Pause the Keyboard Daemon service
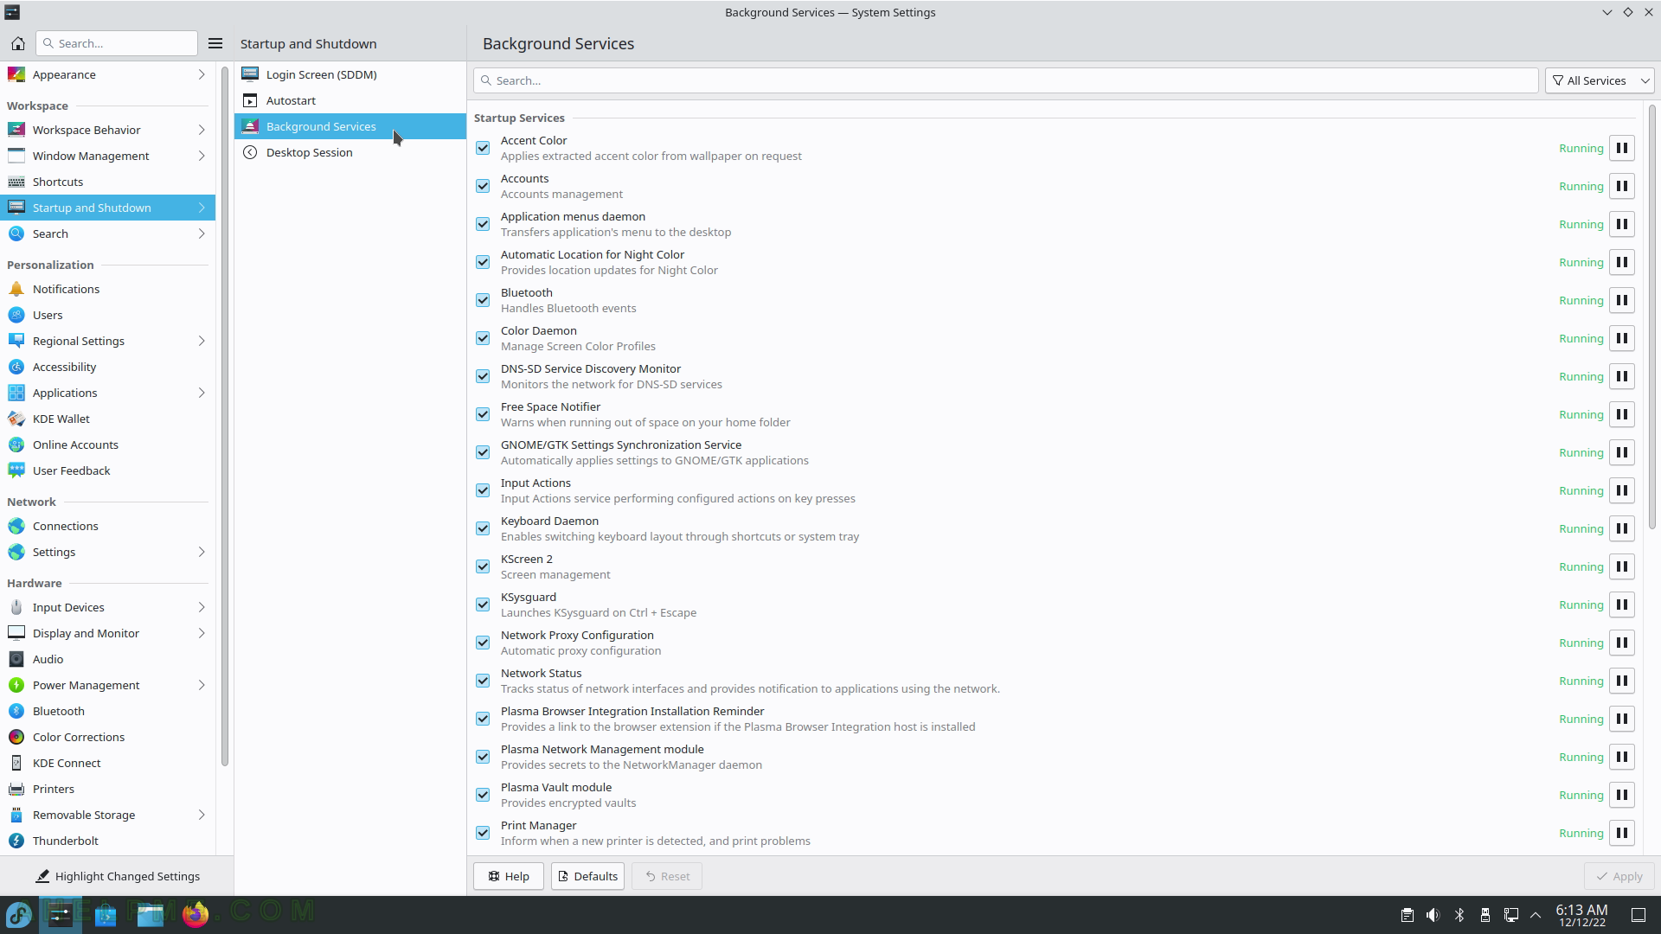 pyautogui.click(x=1622, y=528)
